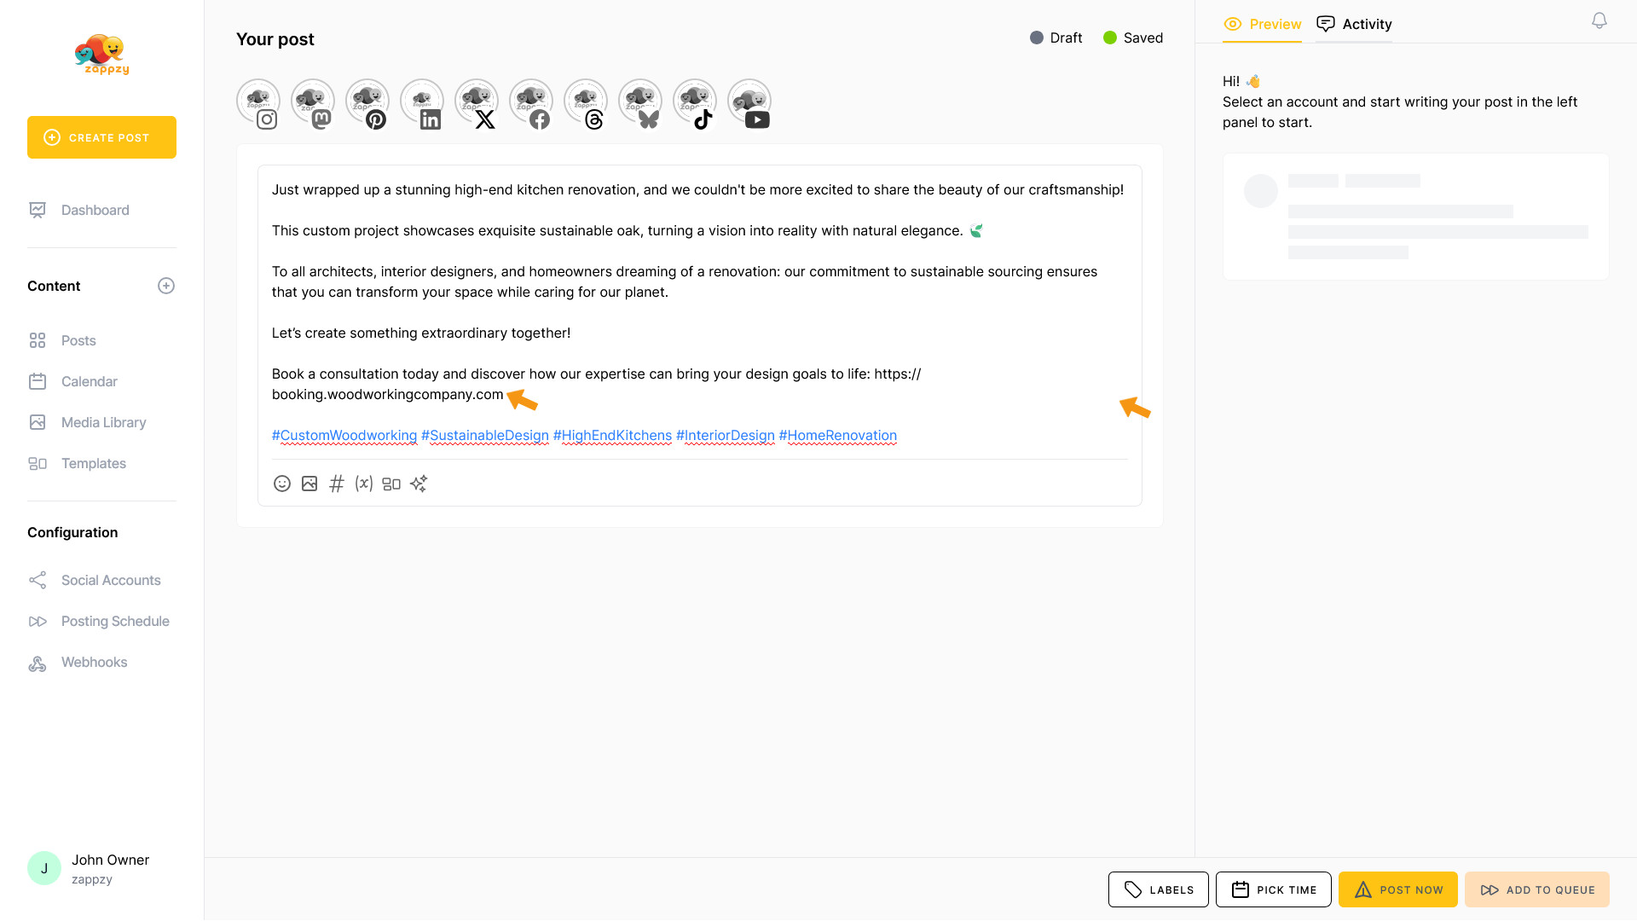
Task: Click the notification bell icon
Action: 1599,20
